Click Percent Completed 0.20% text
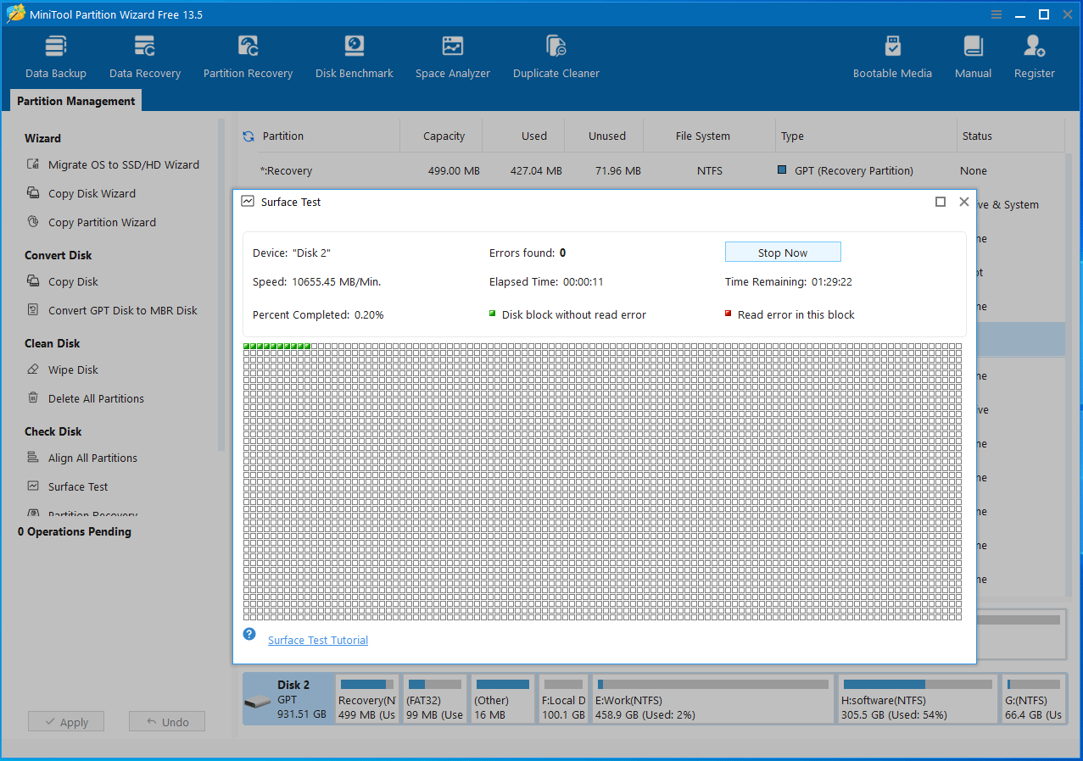Image resolution: width=1083 pixels, height=761 pixels. [318, 314]
